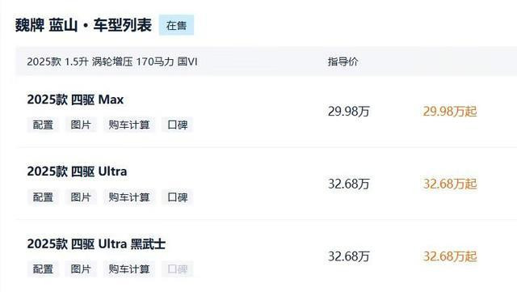Click the 2025款 四驱 Max model title
The image size is (517, 292).
click(x=75, y=99)
